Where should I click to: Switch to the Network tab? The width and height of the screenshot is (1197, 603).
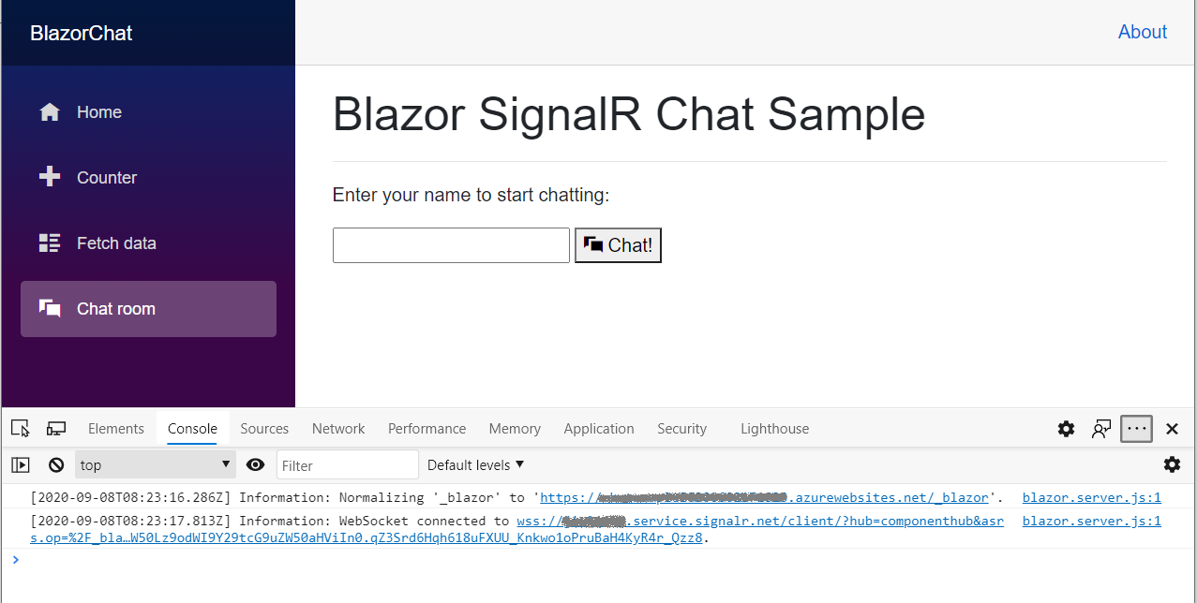(337, 428)
